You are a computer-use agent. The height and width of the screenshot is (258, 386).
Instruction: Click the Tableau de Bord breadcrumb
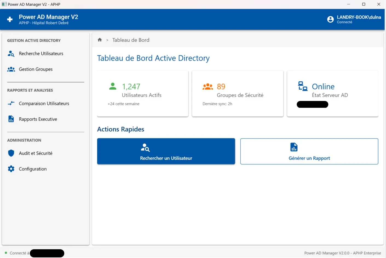pos(131,40)
